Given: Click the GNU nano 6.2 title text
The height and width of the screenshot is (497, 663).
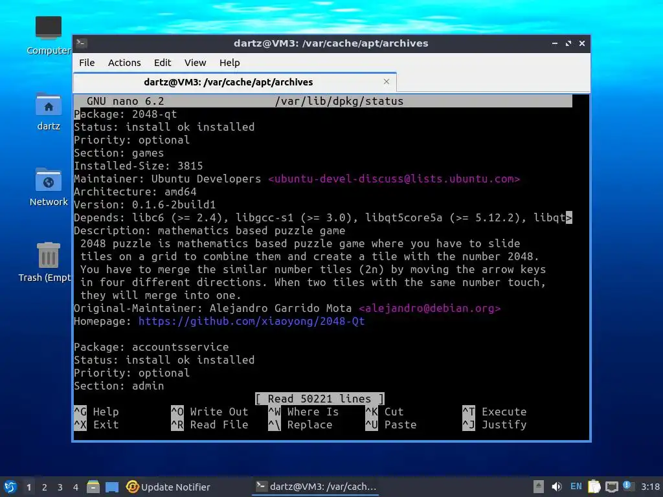Looking at the screenshot, I should [126, 101].
